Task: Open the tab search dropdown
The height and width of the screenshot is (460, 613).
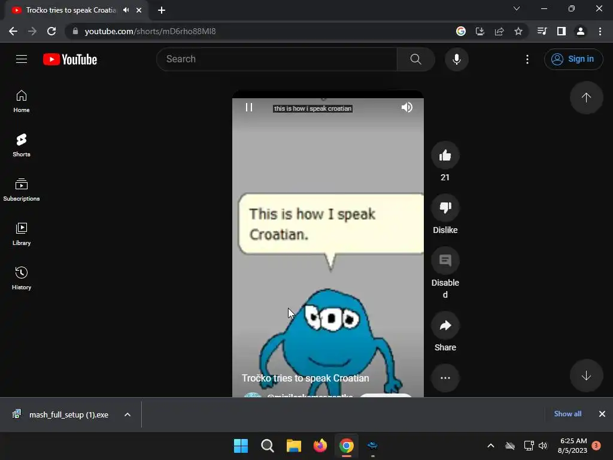Action: click(x=517, y=8)
